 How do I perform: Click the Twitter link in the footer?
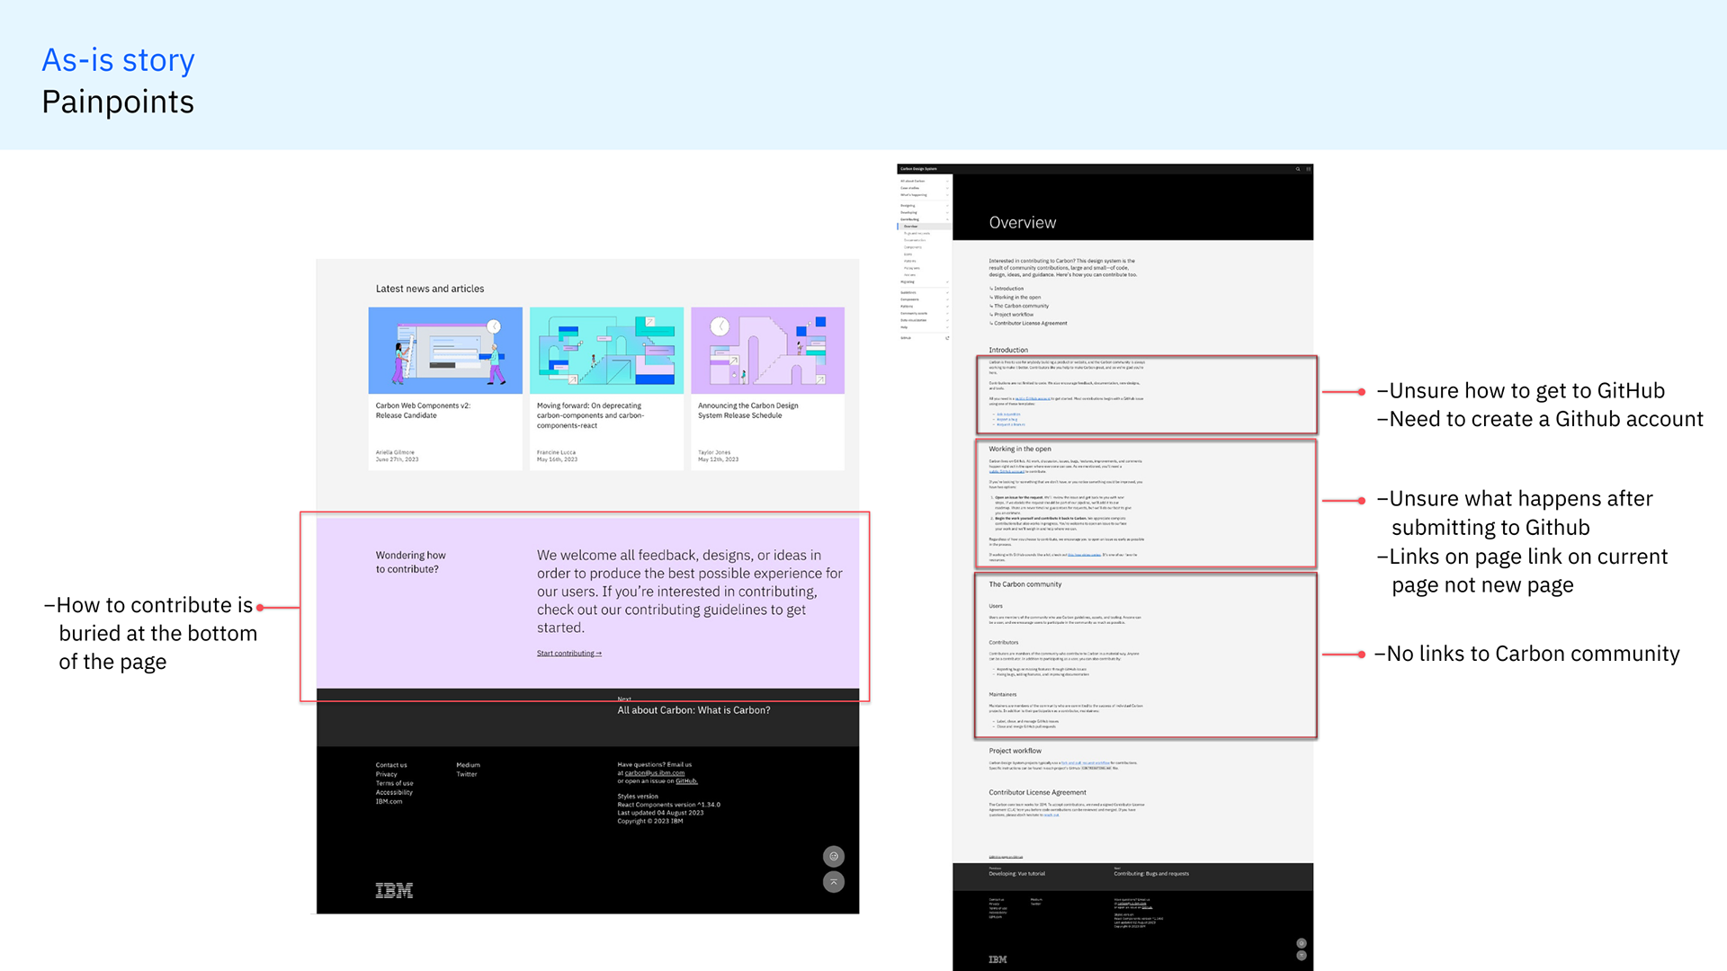(x=466, y=774)
